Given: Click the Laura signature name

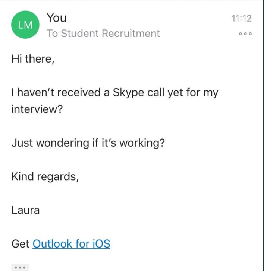Looking at the screenshot, I should [x=26, y=210].
